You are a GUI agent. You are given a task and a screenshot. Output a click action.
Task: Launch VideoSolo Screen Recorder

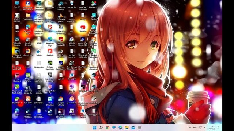[x=17, y=41]
